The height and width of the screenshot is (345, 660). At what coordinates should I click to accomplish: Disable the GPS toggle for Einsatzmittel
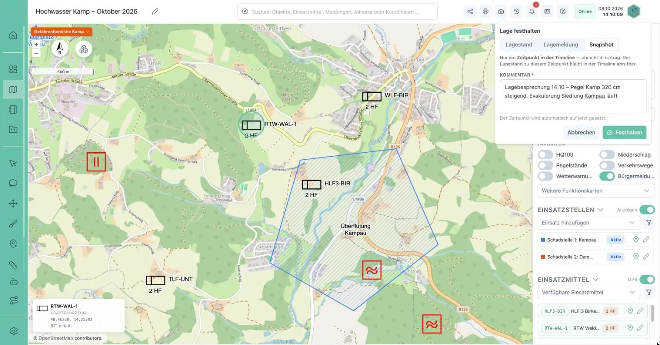click(647, 279)
